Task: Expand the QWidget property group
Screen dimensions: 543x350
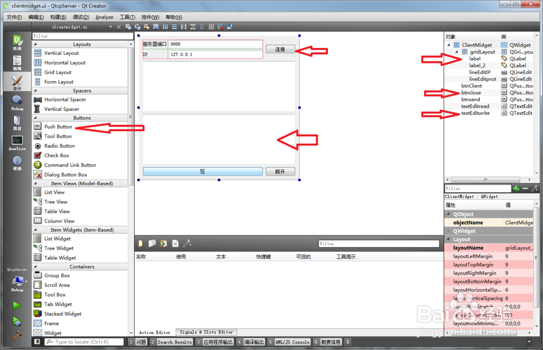Action: tap(449, 231)
